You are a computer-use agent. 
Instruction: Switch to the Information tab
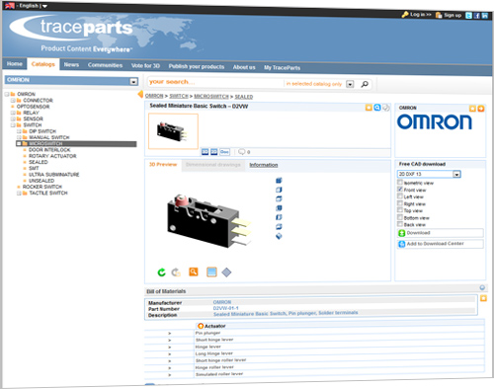pos(264,165)
